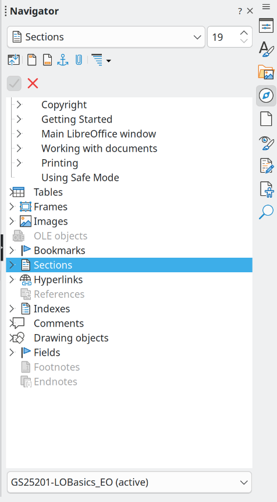
Task: Open the GS25201-LOBasics_EO active document dropdown
Action: pyautogui.click(x=129, y=482)
